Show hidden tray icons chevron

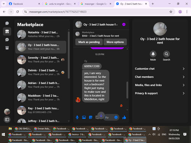pos(150,134)
